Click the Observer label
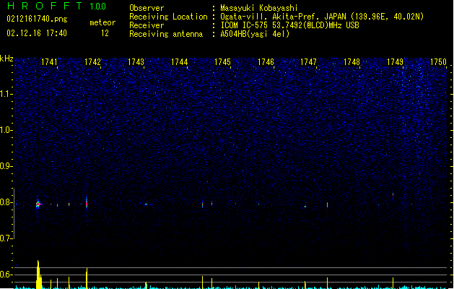This screenshot has height=289, width=454. point(147,8)
